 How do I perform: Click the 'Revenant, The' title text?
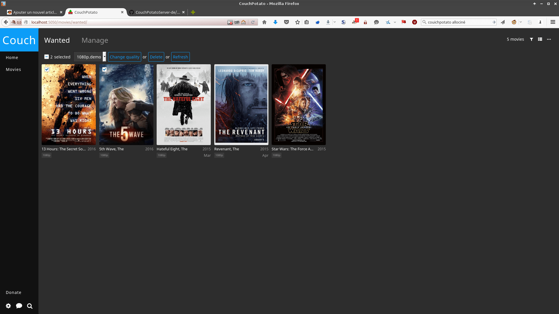tap(227, 149)
